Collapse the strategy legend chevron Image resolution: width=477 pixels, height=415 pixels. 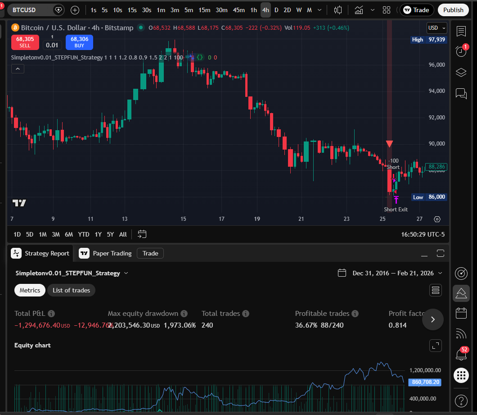[x=18, y=68]
